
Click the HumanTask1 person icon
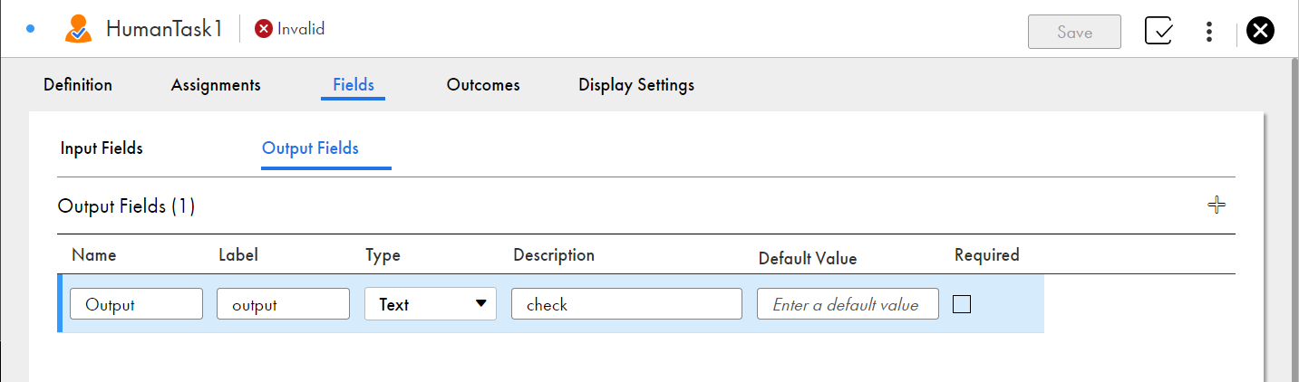(x=78, y=30)
